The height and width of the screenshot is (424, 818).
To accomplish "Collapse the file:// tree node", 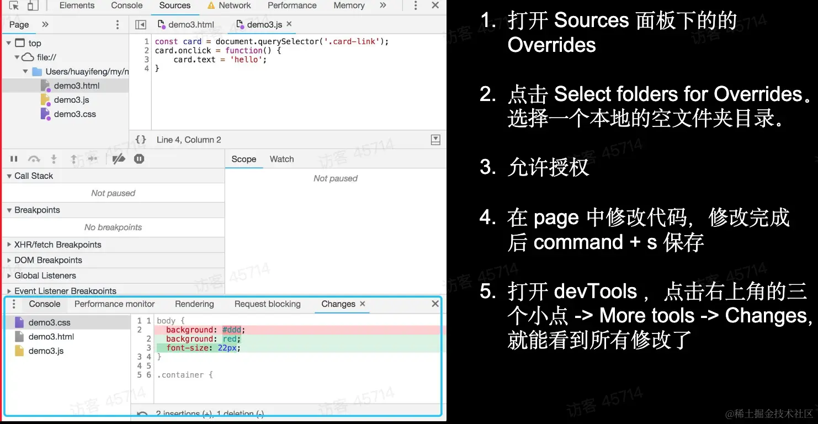I will coord(17,57).
